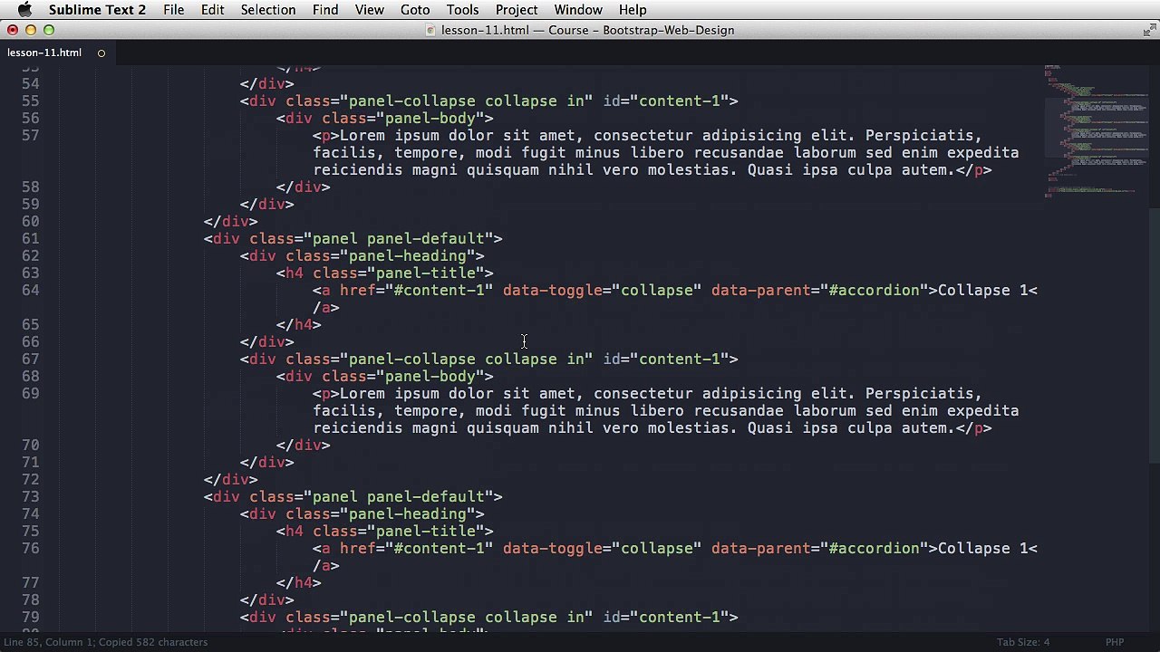Click line number 73 in gutter
This screenshot has width=1160, height=652.
(30, 497)
